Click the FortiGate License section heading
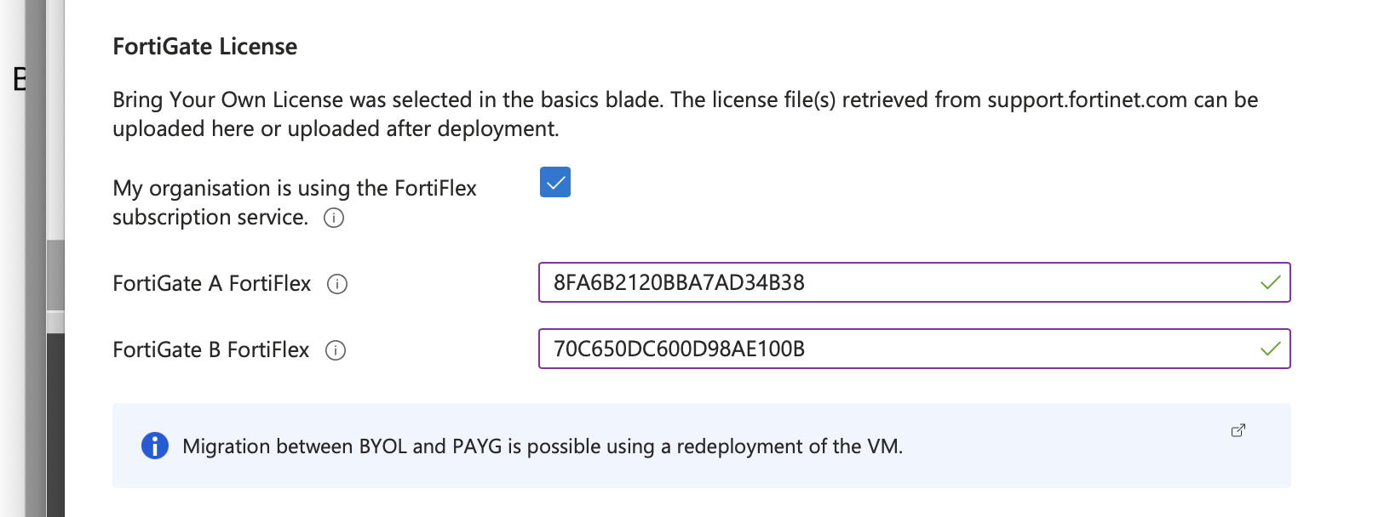 pyautogui.click(x=204, y=46)
